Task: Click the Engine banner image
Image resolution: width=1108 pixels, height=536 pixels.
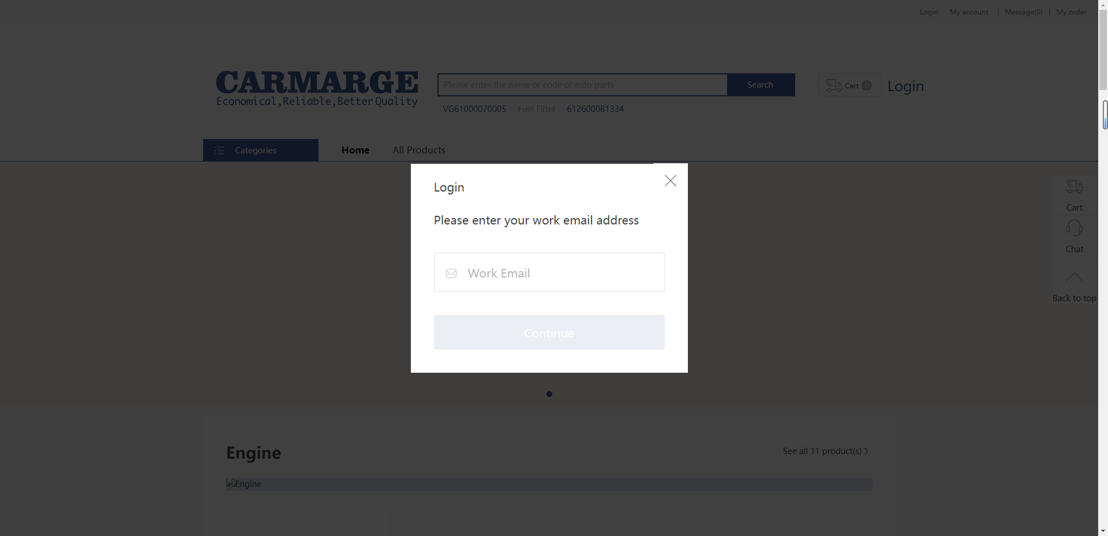Action: tap(549, 484)
